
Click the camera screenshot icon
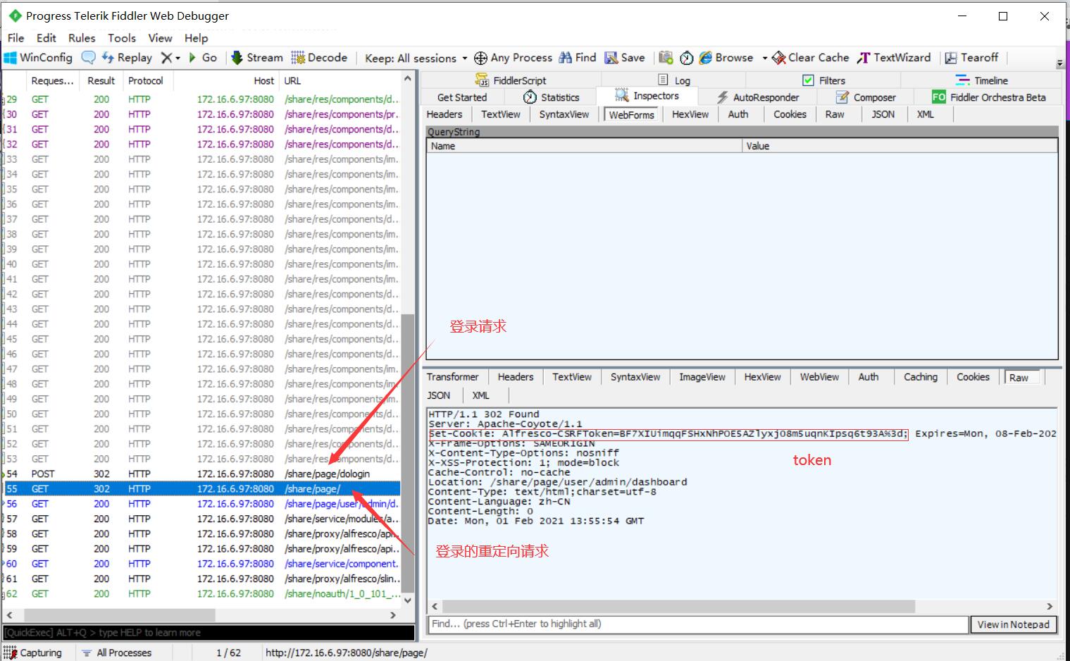pyautogui.click(x=666, y=58)
